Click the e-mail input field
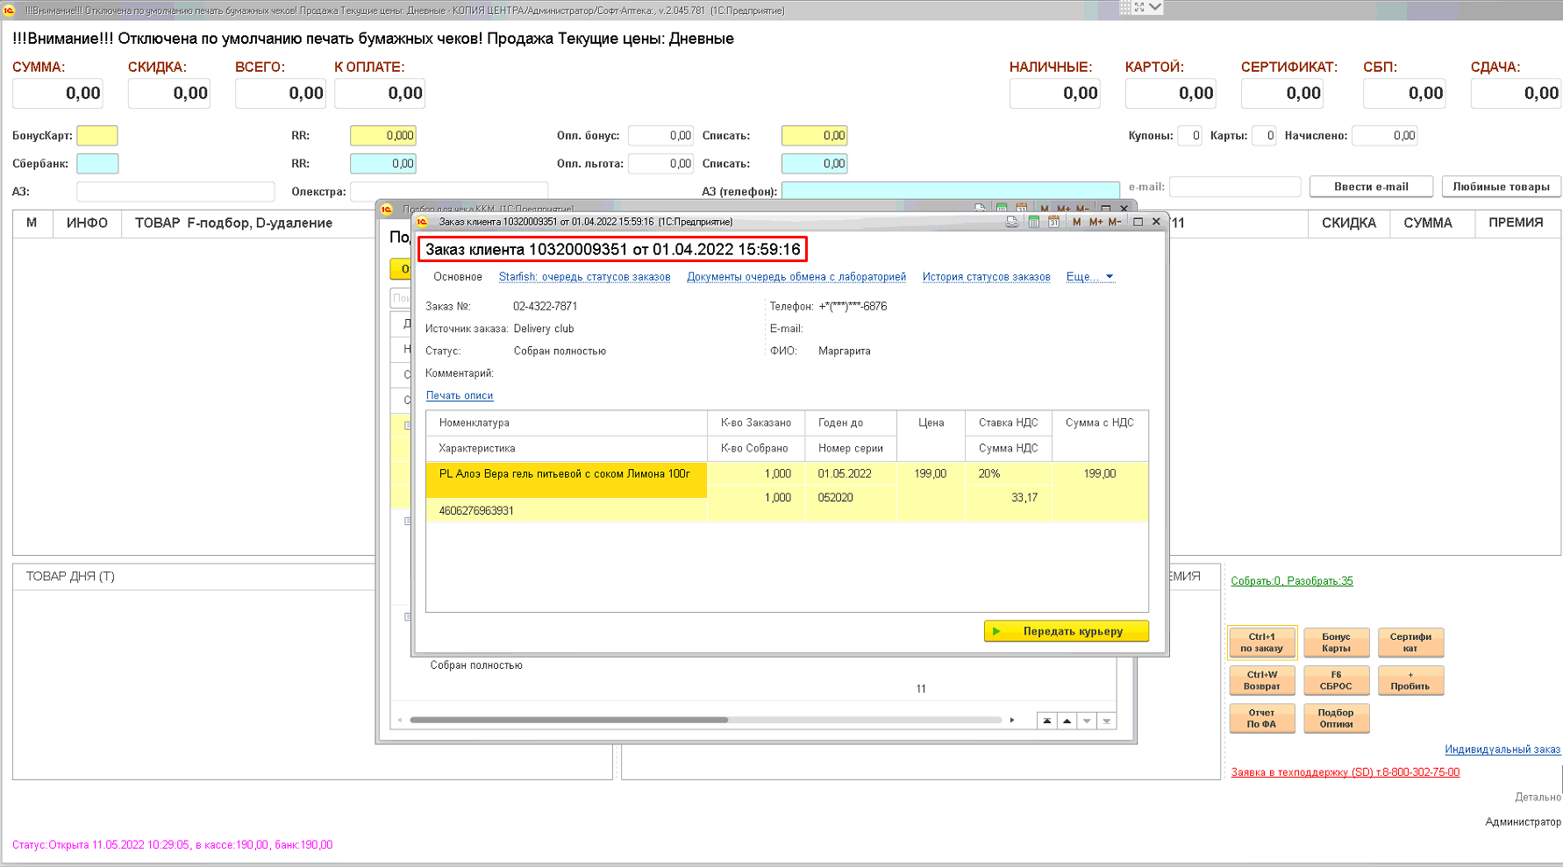Screen dimensions: 1563x867 point(1234,187)
